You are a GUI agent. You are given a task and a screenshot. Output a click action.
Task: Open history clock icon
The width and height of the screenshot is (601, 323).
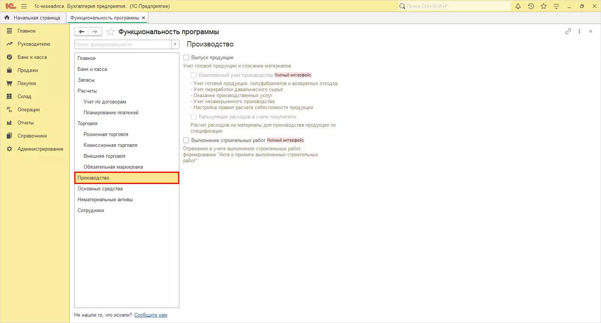[531, 6]
